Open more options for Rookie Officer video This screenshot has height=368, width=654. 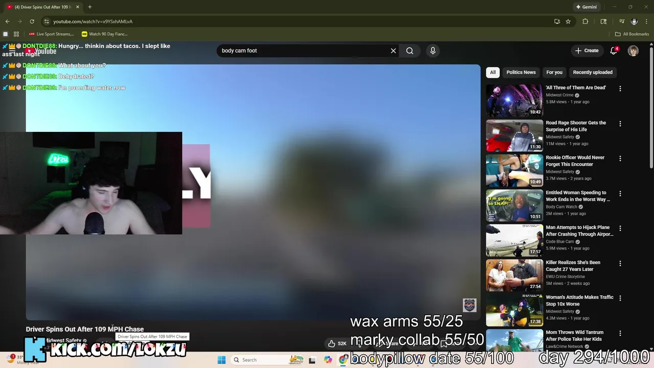click(620, 158)
